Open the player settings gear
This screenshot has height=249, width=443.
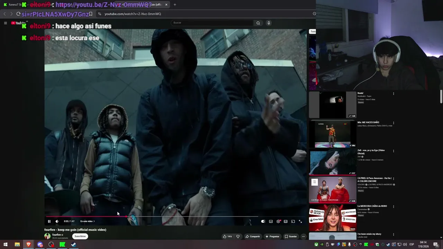(278, 221)
